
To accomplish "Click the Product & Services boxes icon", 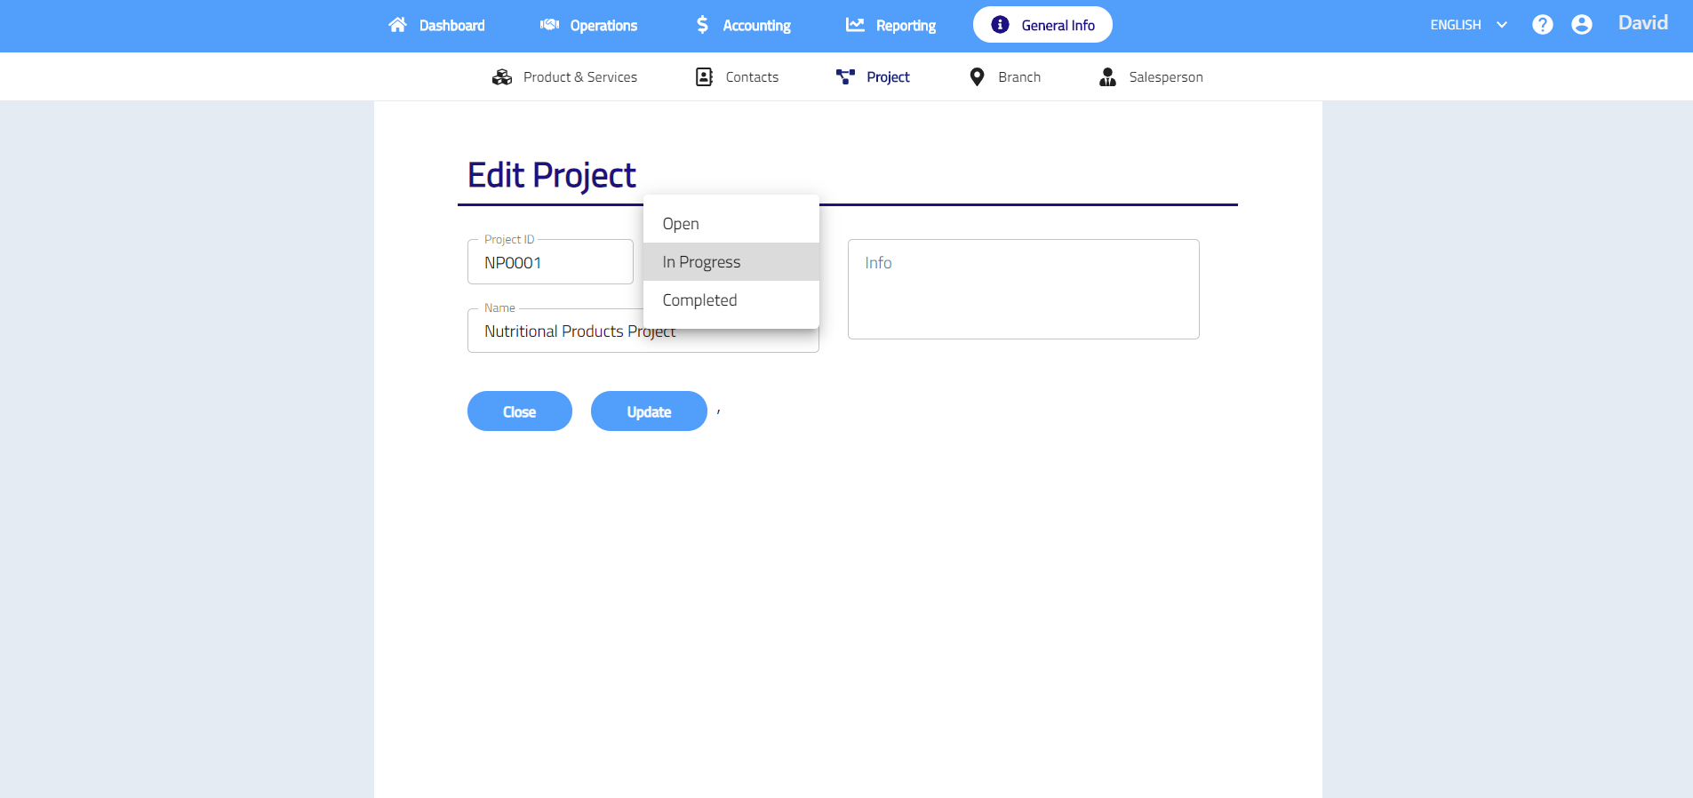I will pyautogui.click(x=502, y=77).
